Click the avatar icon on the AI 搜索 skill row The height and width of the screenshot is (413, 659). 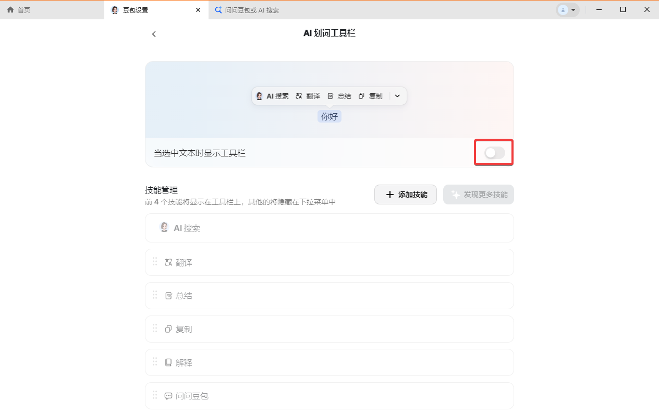click(164, 227)
